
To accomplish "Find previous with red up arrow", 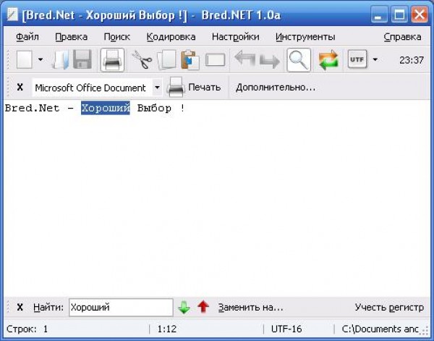I will point(203,307).
